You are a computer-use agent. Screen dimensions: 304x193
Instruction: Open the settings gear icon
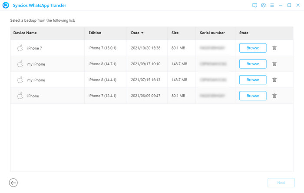[x=263, y=5]
